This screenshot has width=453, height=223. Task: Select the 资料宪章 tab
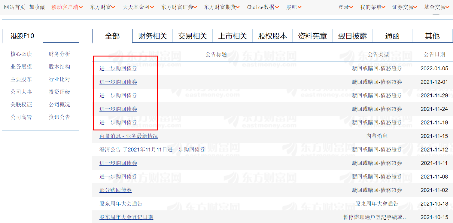pyautogui.click(x=312, y=36)
